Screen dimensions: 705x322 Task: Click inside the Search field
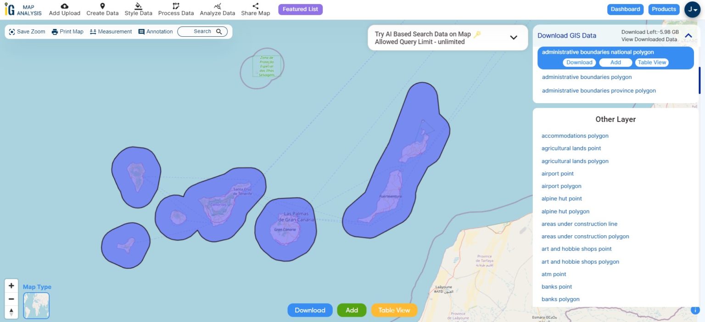[200, 31]
